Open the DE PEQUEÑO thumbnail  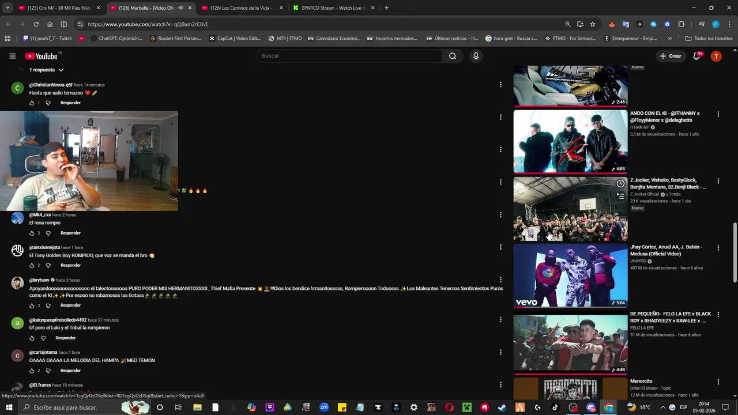point(570,344)
